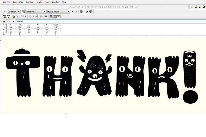This screenshot has width=206, height=137.
Task: Select the Rotate transform tool
Action: tap(115, 7)
